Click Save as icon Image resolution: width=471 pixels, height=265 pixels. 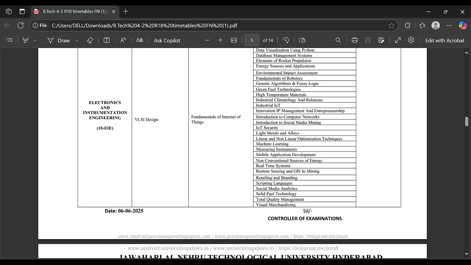[x=382, y=40]
